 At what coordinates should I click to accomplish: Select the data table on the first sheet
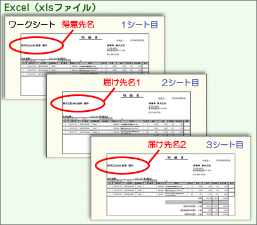pyautogui.click(x=85, y=69)
